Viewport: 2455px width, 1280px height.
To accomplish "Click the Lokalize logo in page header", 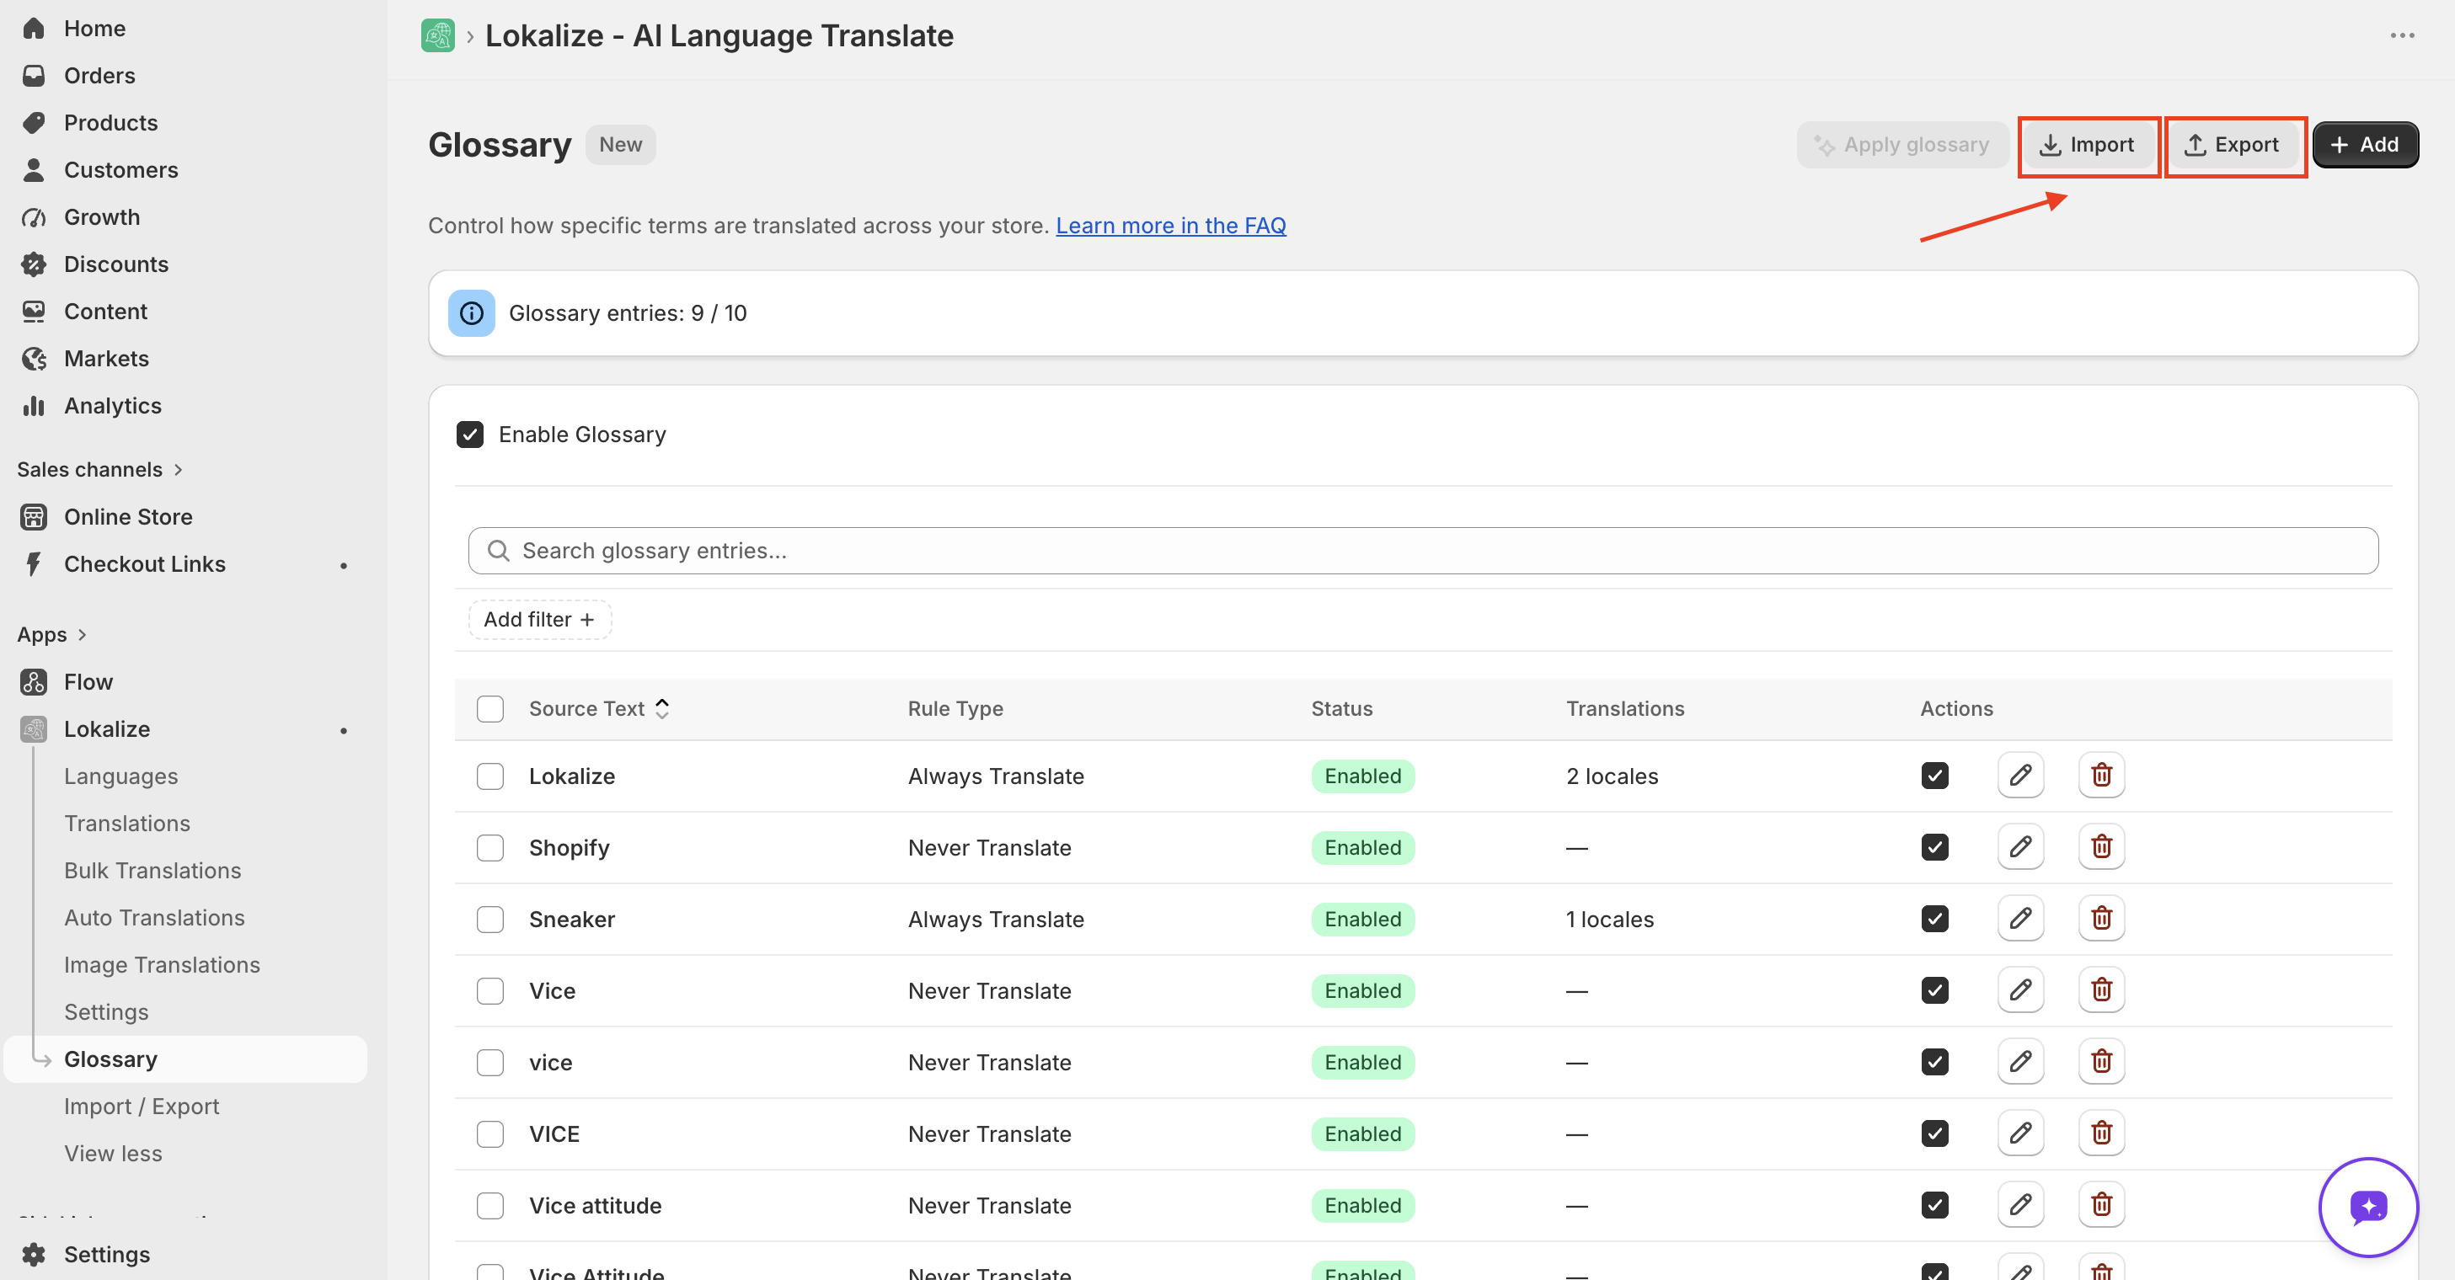I will pyautogui.click(x=437, y=36).
